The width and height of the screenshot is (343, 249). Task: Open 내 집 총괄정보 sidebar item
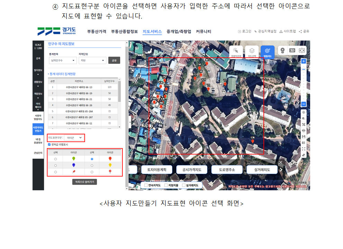tap(38, 141)
